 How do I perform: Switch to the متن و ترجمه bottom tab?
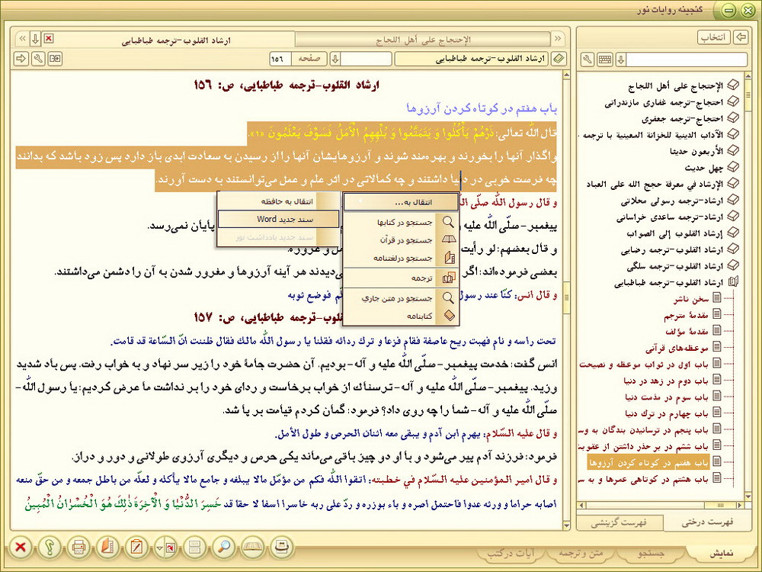coord(581,554)
